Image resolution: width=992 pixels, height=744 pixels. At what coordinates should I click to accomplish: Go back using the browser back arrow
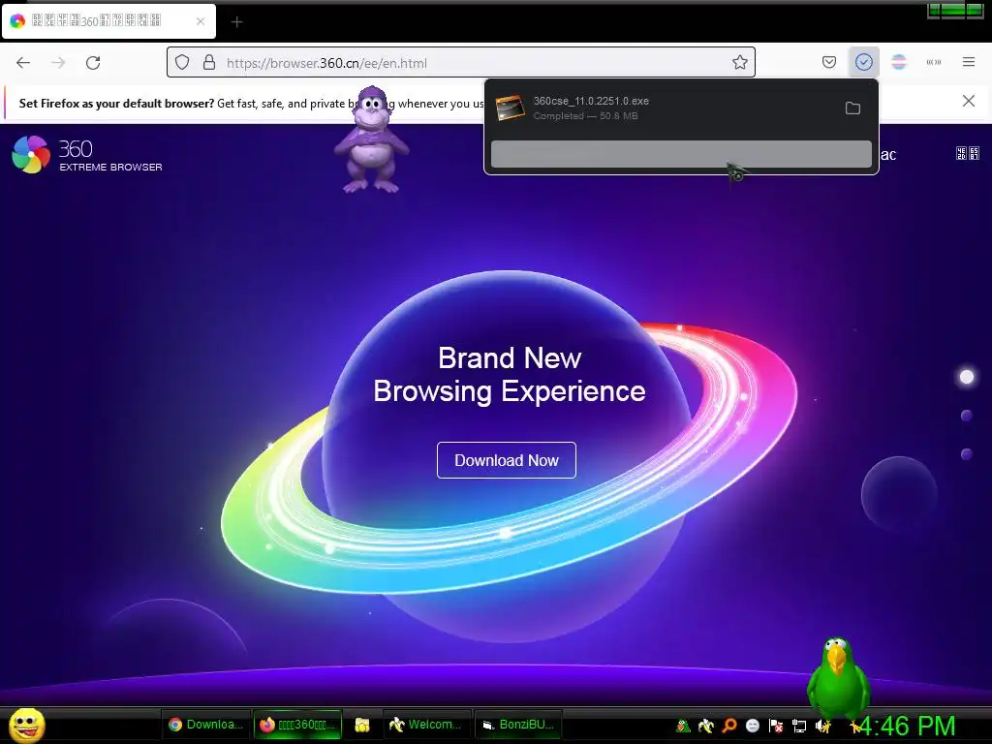23,63
